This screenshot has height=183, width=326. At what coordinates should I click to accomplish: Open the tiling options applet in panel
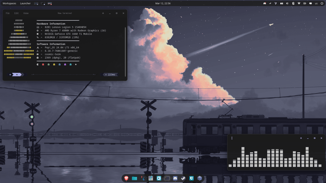(x=282, y=4)
